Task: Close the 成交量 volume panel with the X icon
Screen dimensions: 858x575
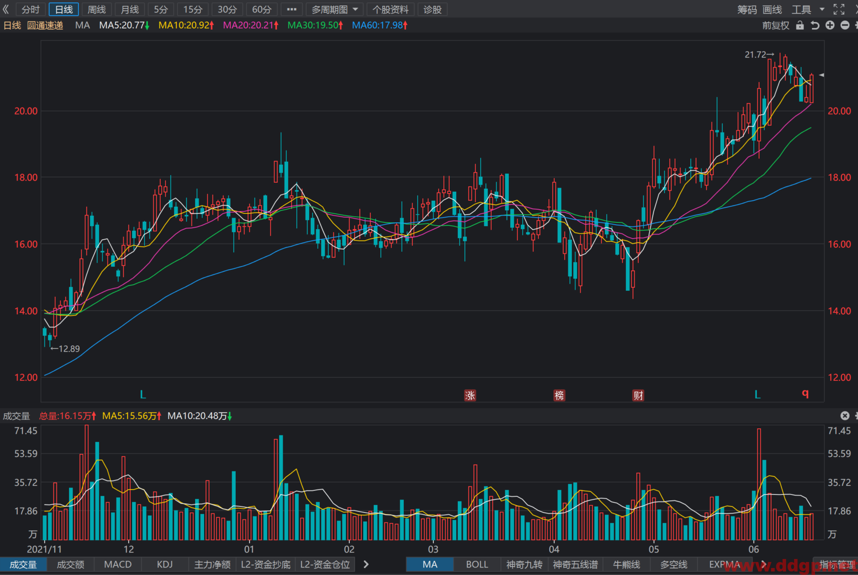Action: tap(845, 415)
